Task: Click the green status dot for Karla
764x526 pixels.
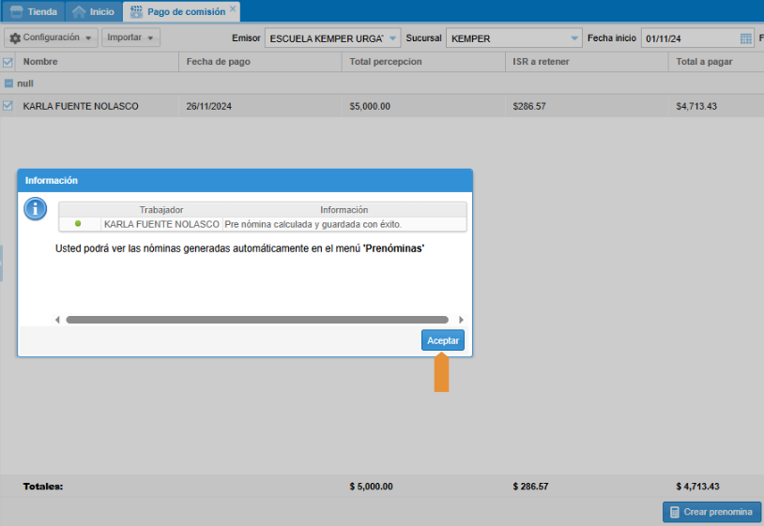Action: 78,224
